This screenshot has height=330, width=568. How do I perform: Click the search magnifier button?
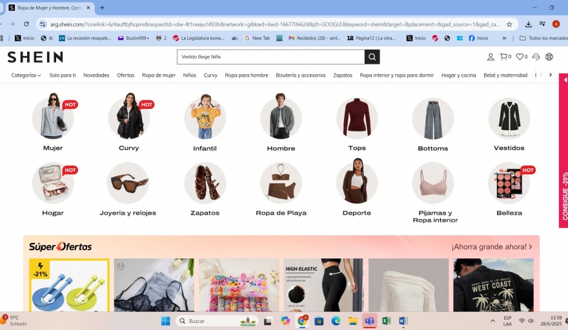click(x=372, y=57)
